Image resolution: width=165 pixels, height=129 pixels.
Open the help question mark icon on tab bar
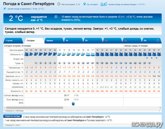[158, 40]
